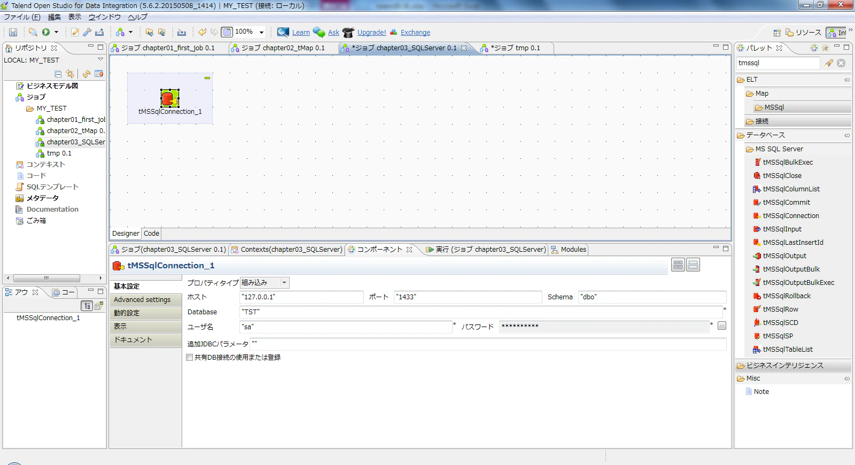Select tMSSqlColumnList in palette
Image resolution: width=855 pixels, height=465 pixels.
[791, 189]
